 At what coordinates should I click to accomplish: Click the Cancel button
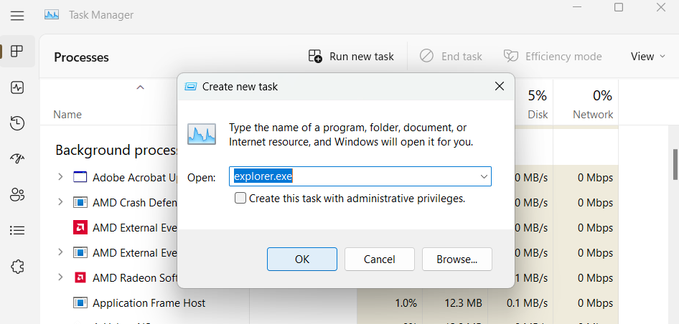380,259
